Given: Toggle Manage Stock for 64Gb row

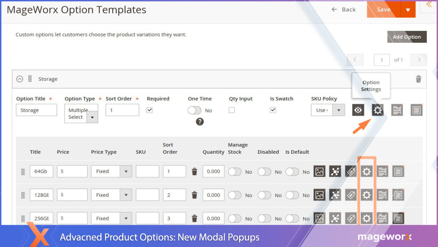Looking at the screenshot, I should coord(235,172).
